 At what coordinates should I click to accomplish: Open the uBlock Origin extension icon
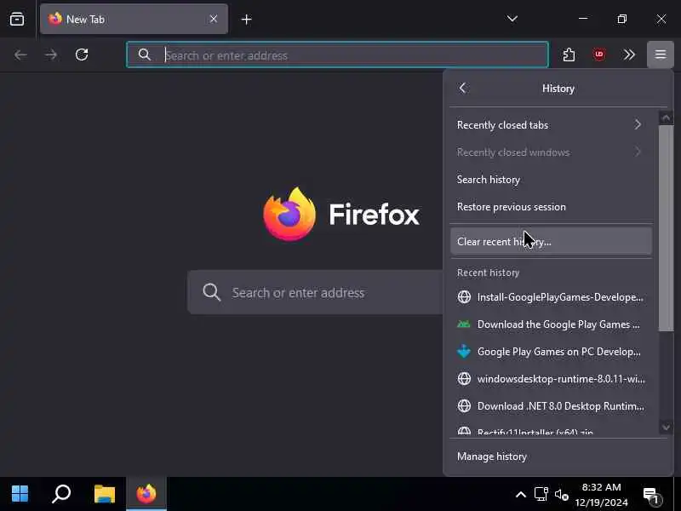click(599, 55)
